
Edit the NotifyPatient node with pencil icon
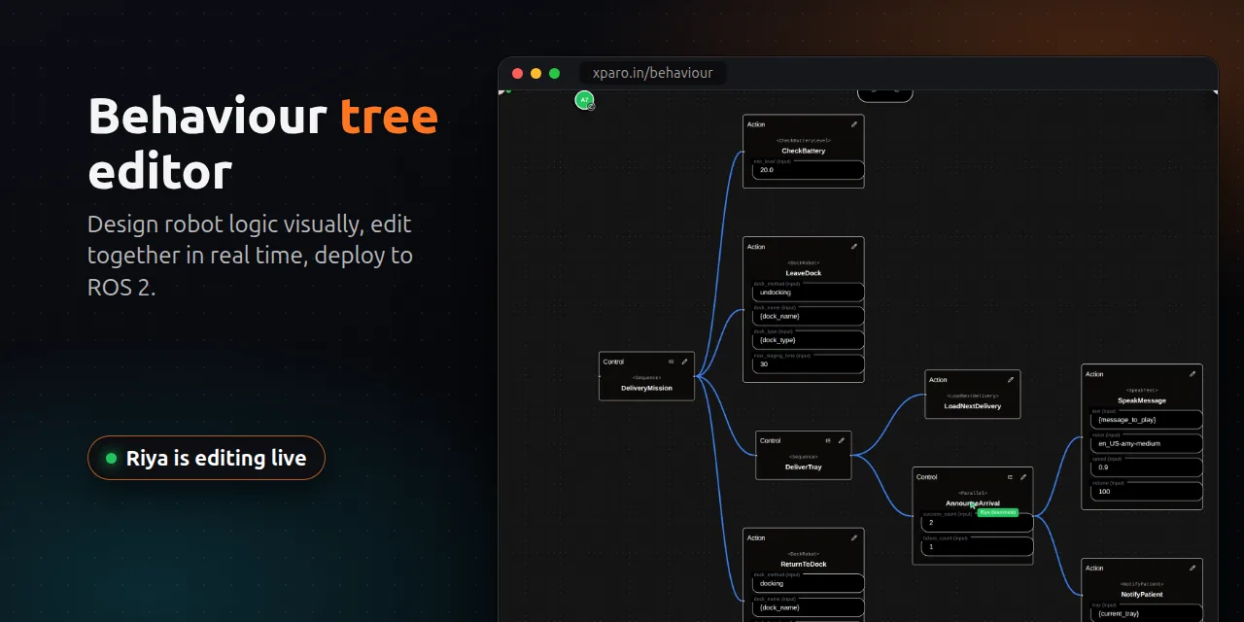click(x=1192, y=568)
